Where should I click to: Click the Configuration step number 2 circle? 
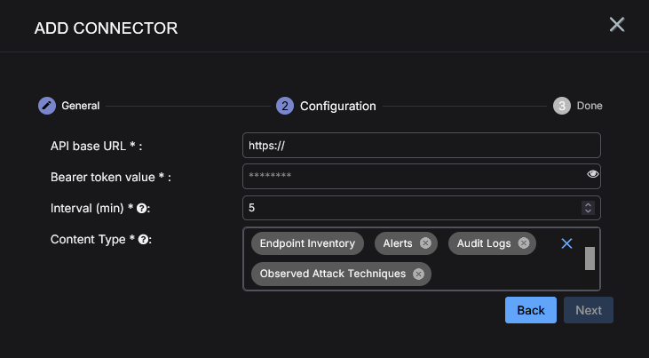tap(285, 106)
